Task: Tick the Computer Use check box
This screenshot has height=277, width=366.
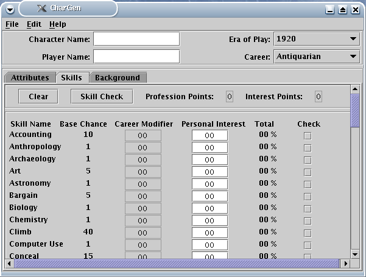Action: [308, 245]
